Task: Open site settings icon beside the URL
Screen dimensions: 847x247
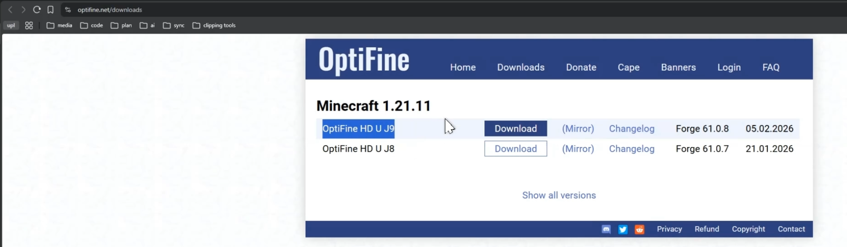Action: pos(68,10)
